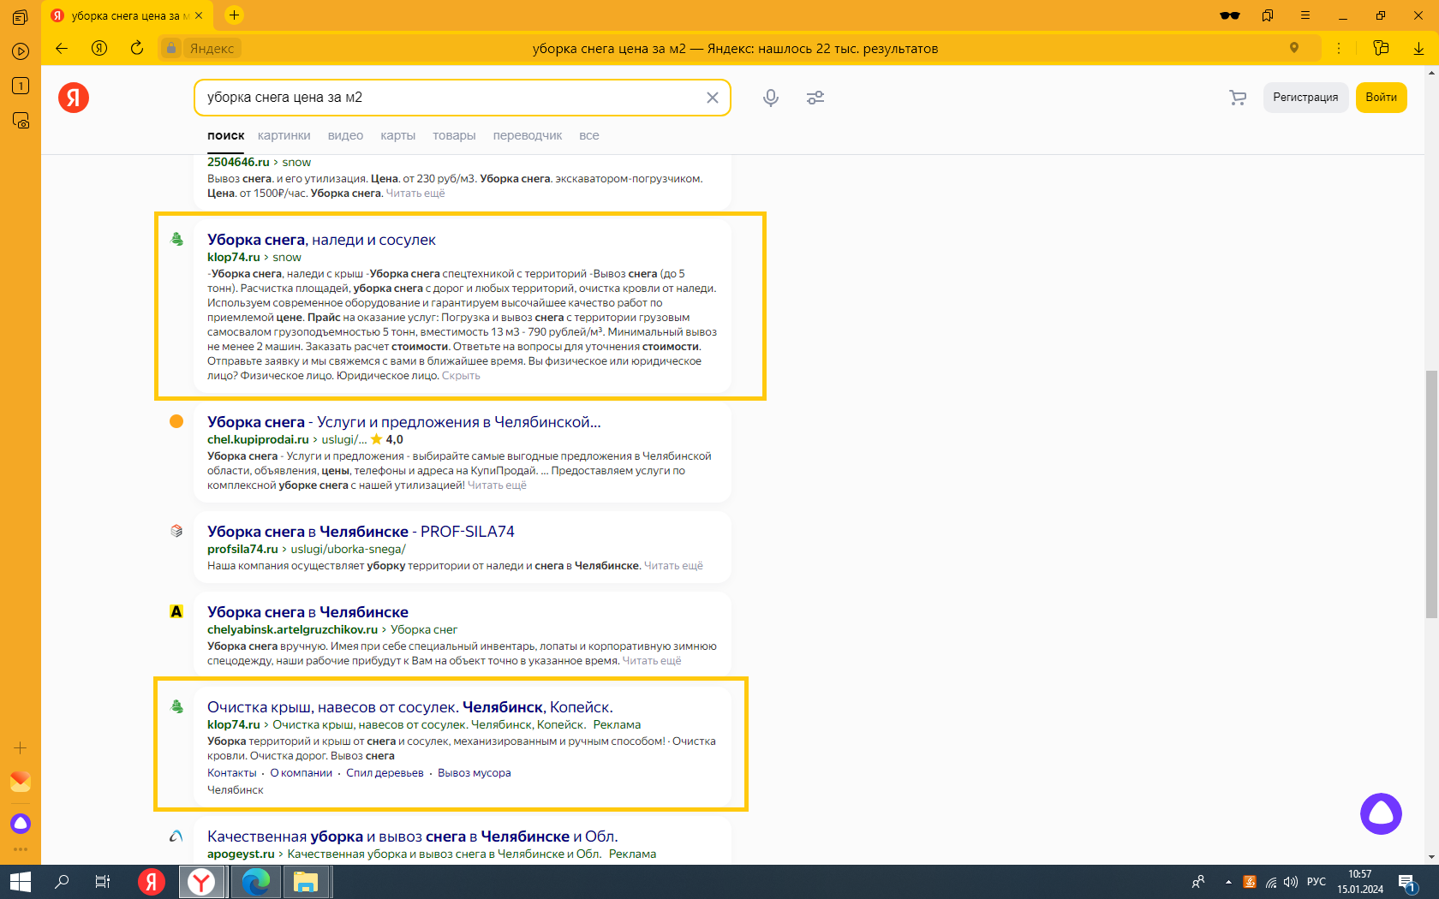
Task: Switch to the видео search tab
Action: pos(345,135)
